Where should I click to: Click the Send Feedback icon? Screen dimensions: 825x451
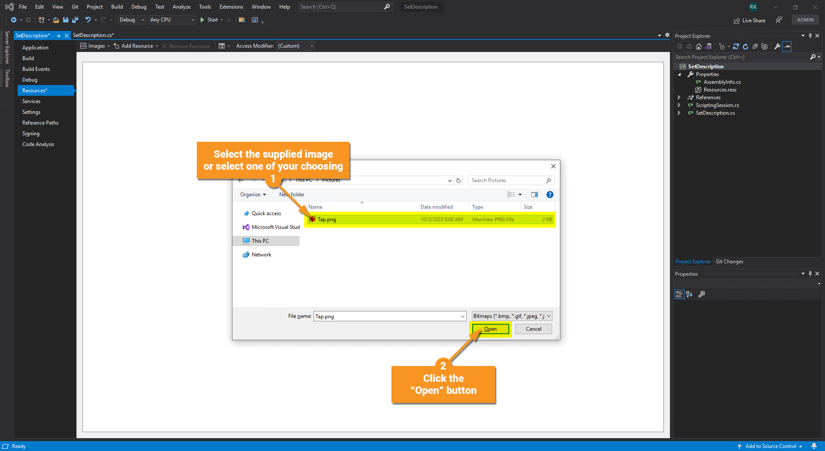[x=779, y=20]
